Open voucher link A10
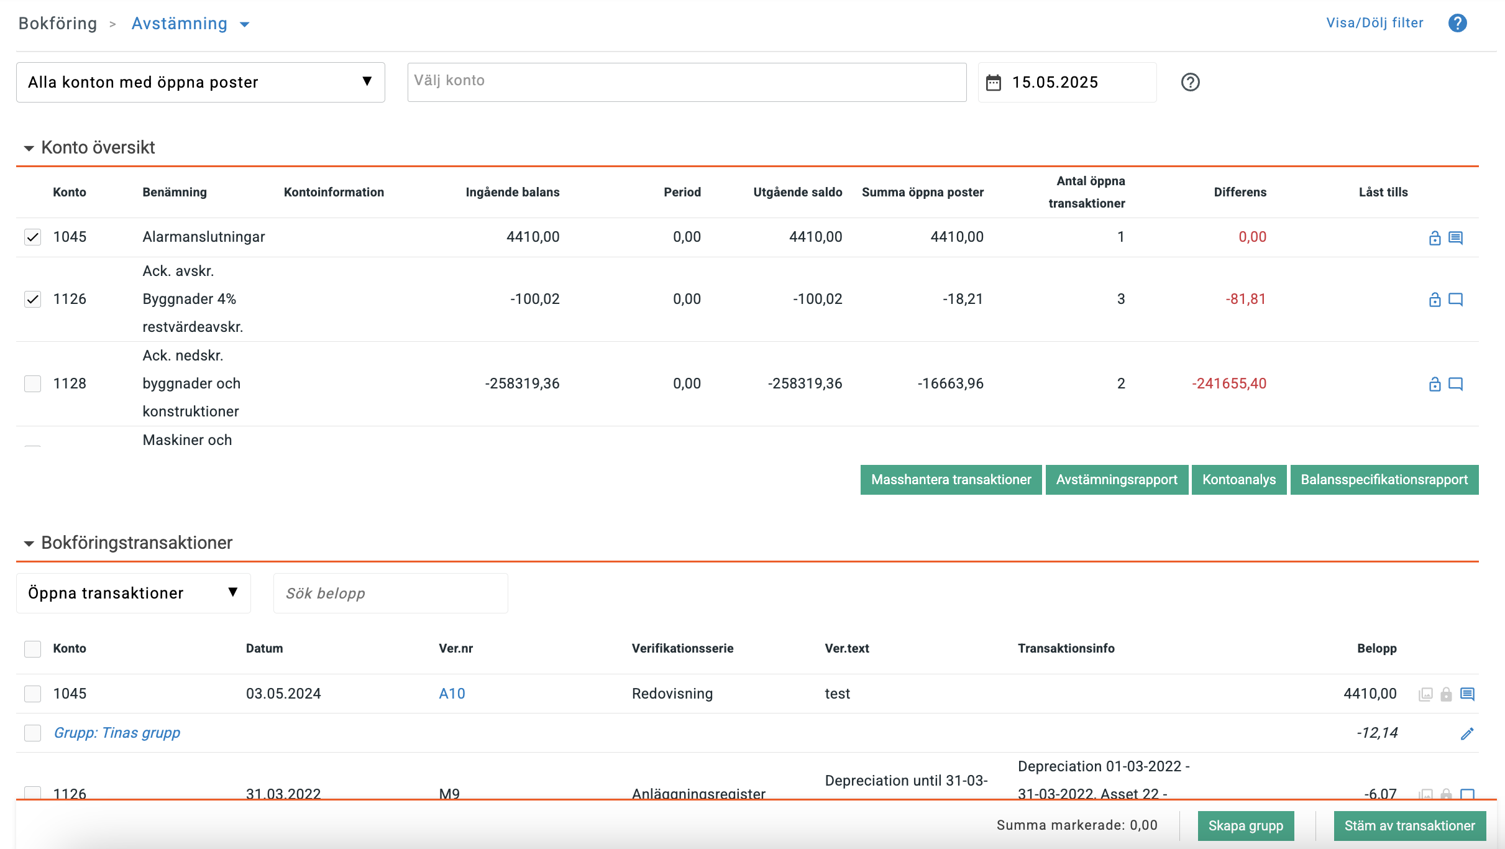The width and height of the screenshot is (1505, 849). [452, 694]
